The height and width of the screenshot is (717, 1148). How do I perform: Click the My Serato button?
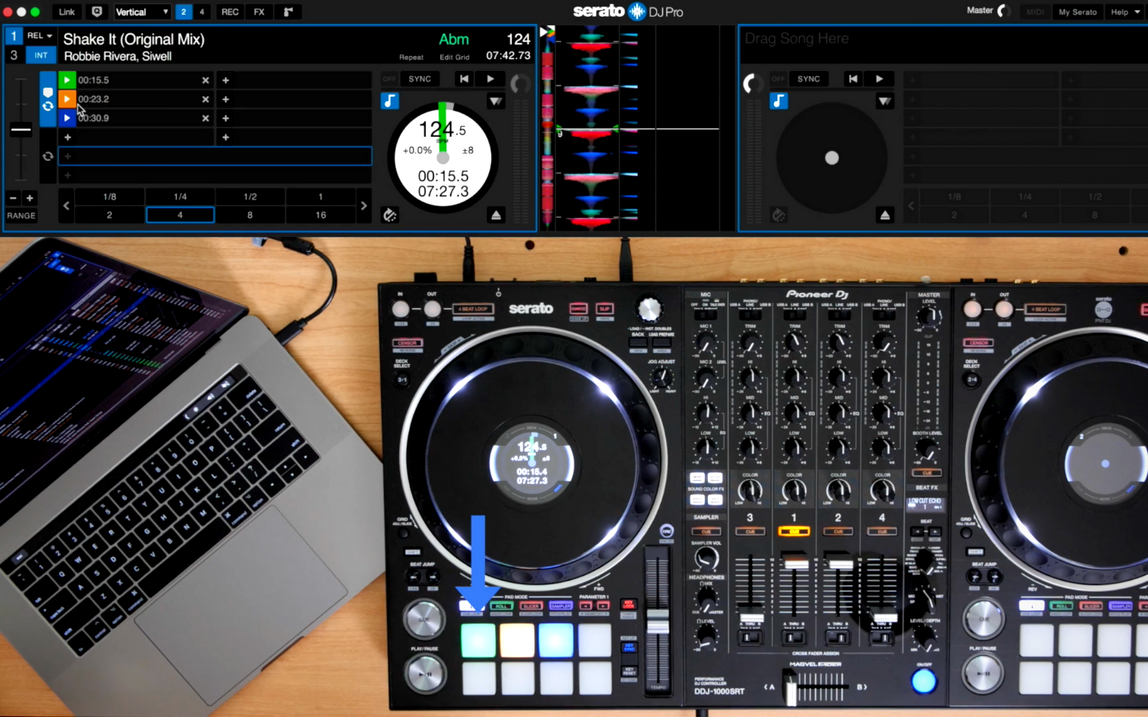pyautogui.click(x=1077, y=12)
